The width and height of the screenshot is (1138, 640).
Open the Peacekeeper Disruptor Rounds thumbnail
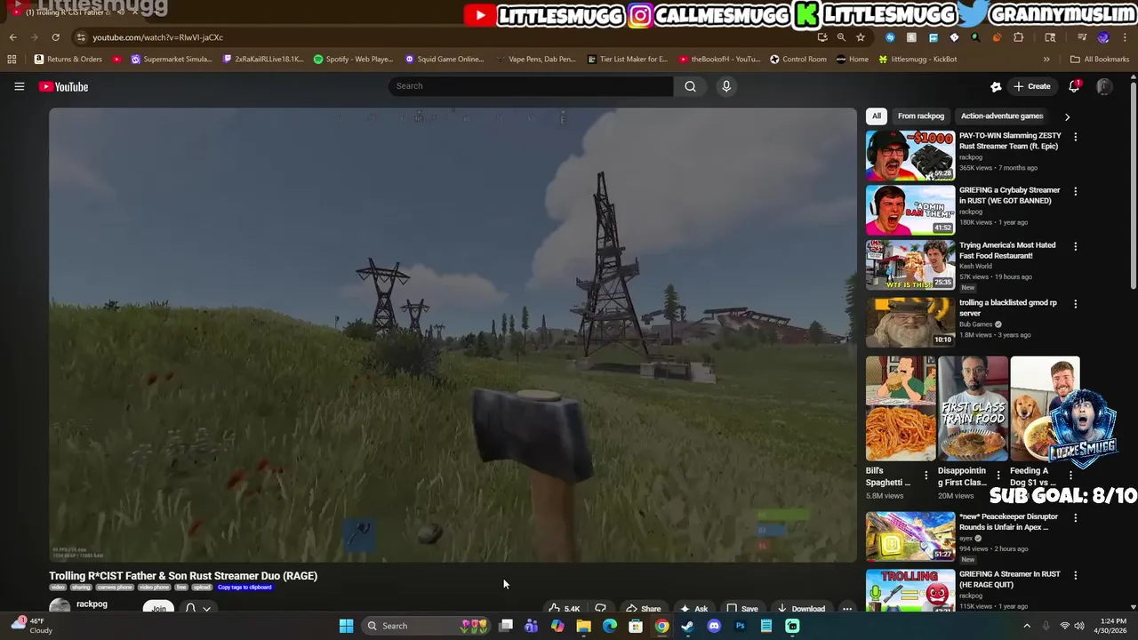tap(910, 536)
